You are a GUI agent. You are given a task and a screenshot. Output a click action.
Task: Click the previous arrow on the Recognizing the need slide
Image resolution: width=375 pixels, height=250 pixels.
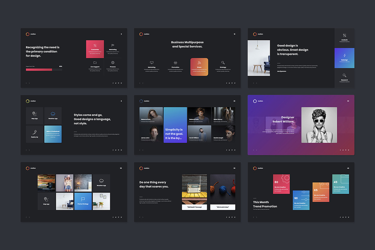click(x=26, y=83)
